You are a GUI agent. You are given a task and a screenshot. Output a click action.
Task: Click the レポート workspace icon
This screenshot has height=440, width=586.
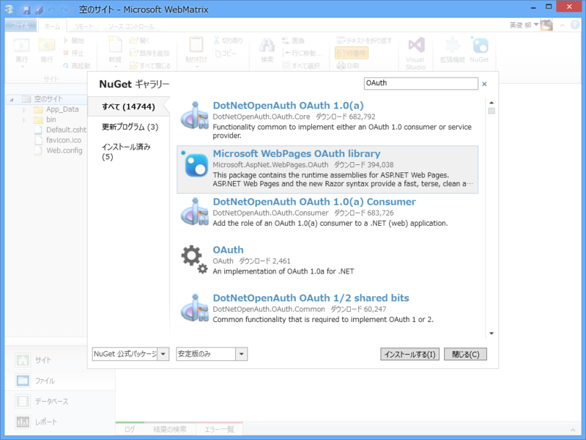point(23,422)
